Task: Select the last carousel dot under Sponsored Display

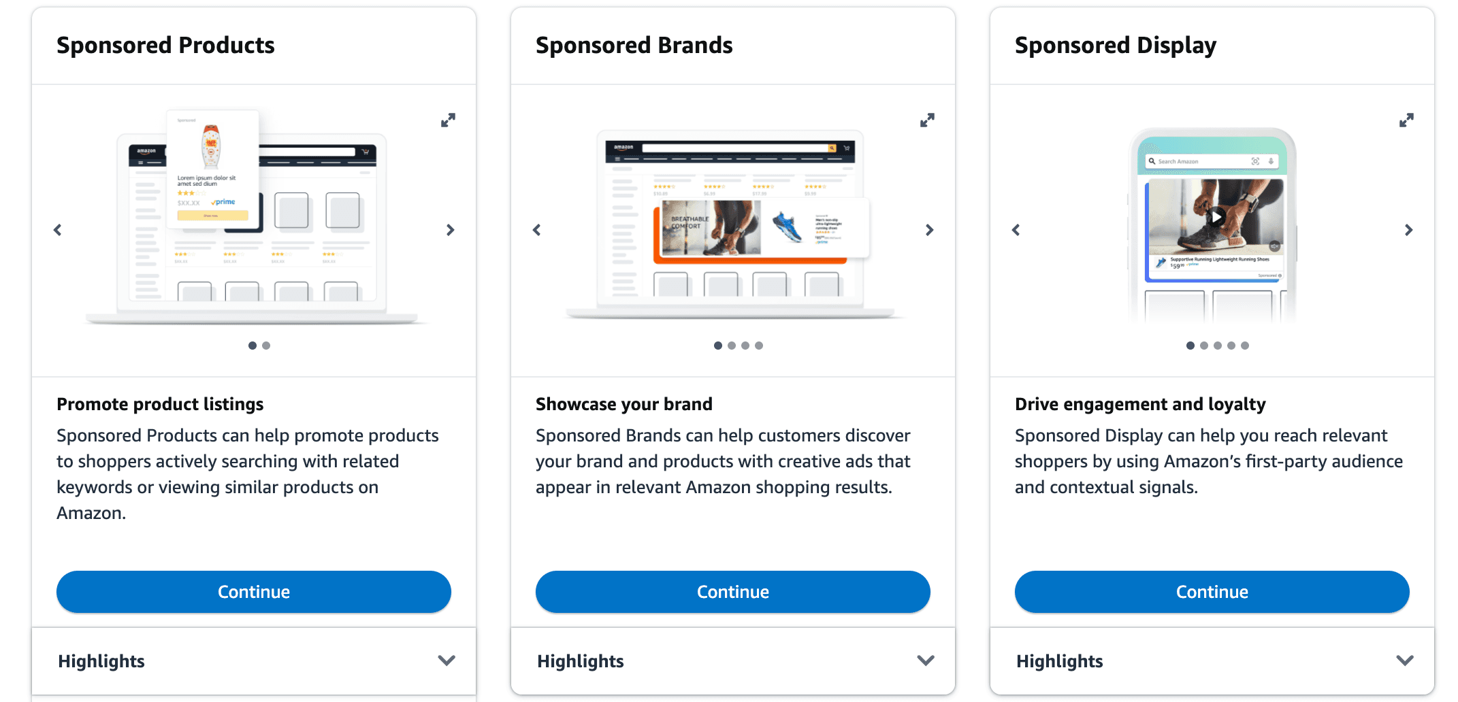Action: (x=1245, y=346)
